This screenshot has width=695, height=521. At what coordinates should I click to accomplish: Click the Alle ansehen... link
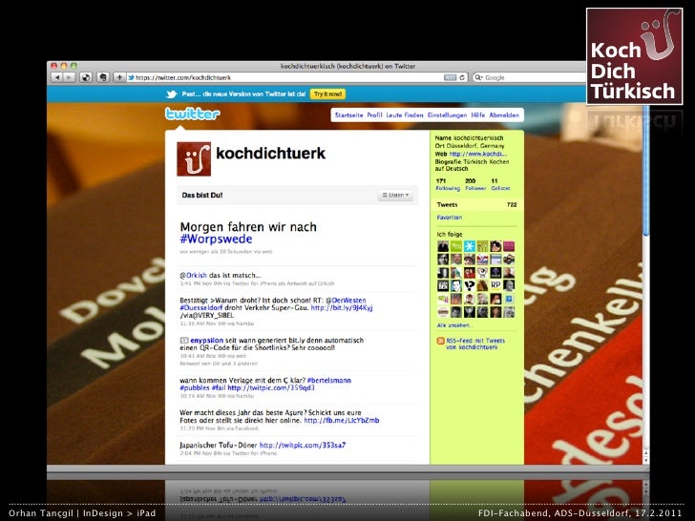454,325
